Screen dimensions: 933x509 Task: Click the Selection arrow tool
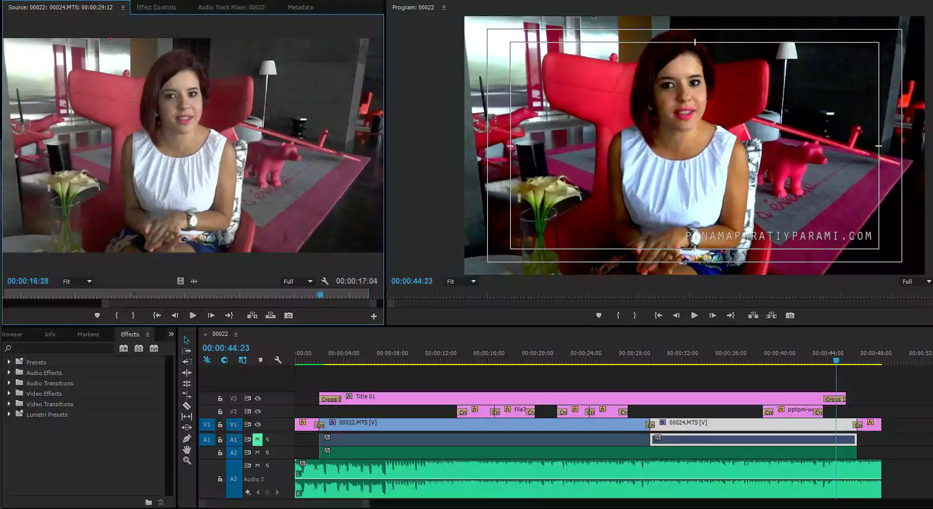coord(187,340)
